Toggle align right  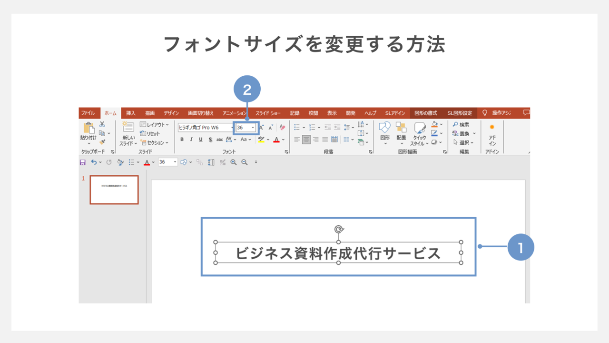point(316,140)
